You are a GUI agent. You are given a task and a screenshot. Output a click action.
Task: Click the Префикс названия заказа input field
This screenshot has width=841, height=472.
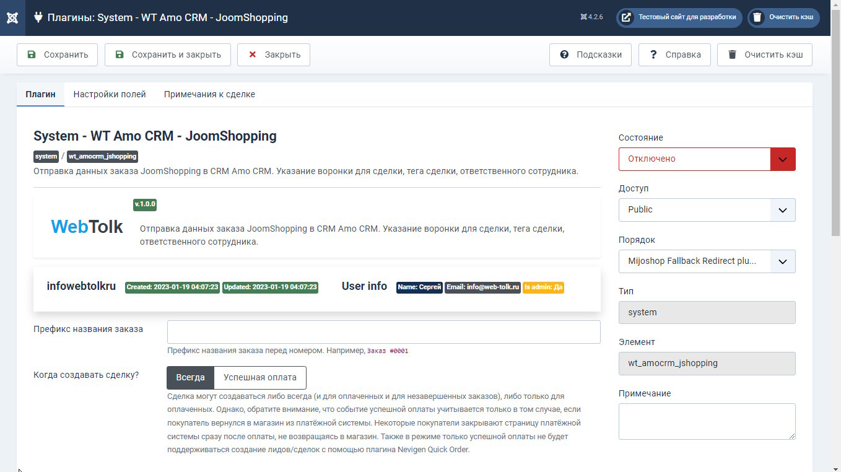pos(383,332)
